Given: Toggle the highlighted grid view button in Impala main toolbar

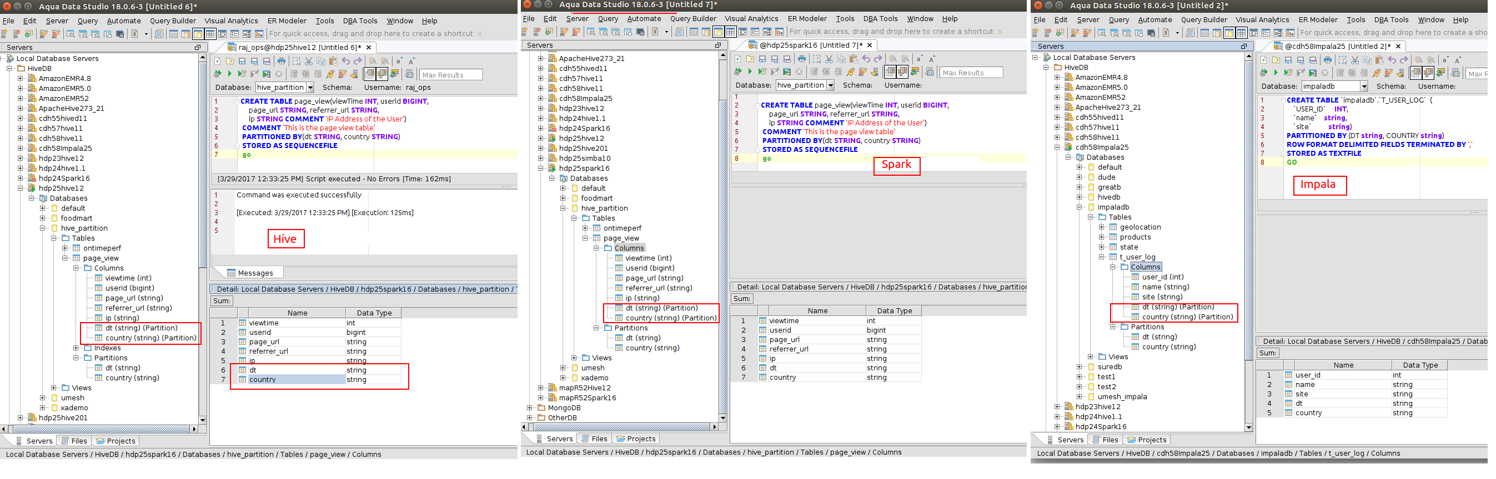Looking at the screenshot, I should click(x=1242, y=33).
